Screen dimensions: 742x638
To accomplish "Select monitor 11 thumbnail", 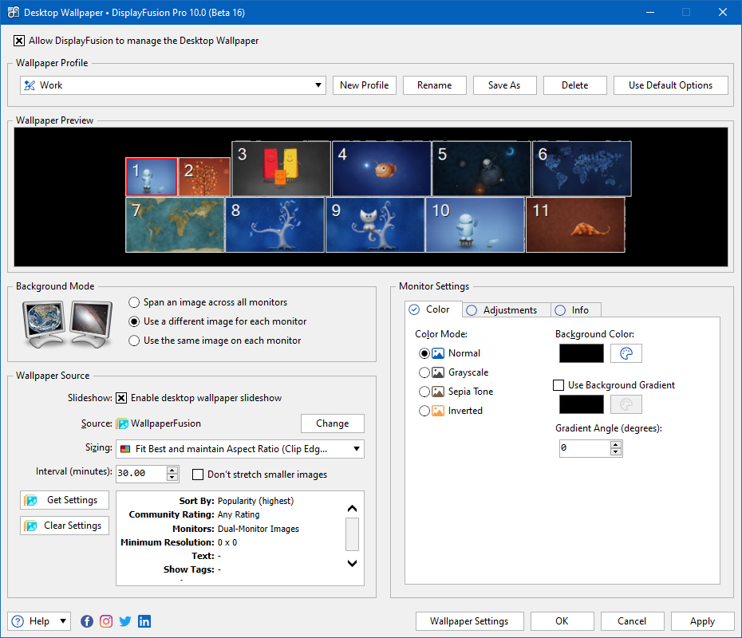I will [575, 225].
